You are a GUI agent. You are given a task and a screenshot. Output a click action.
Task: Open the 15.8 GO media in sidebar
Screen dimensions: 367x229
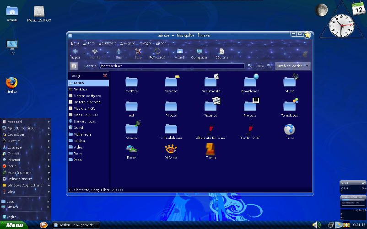point(88,115)
